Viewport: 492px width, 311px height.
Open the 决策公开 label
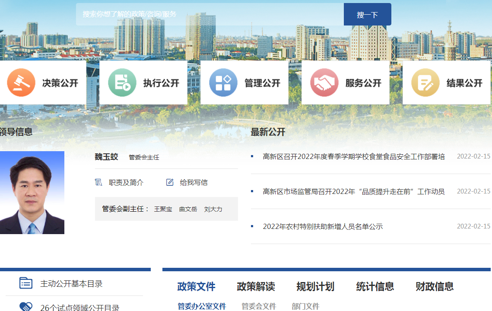(x=60, y=83)
